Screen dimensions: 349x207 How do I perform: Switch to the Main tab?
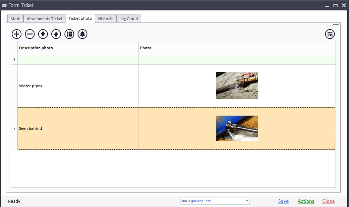click(15, 19)
